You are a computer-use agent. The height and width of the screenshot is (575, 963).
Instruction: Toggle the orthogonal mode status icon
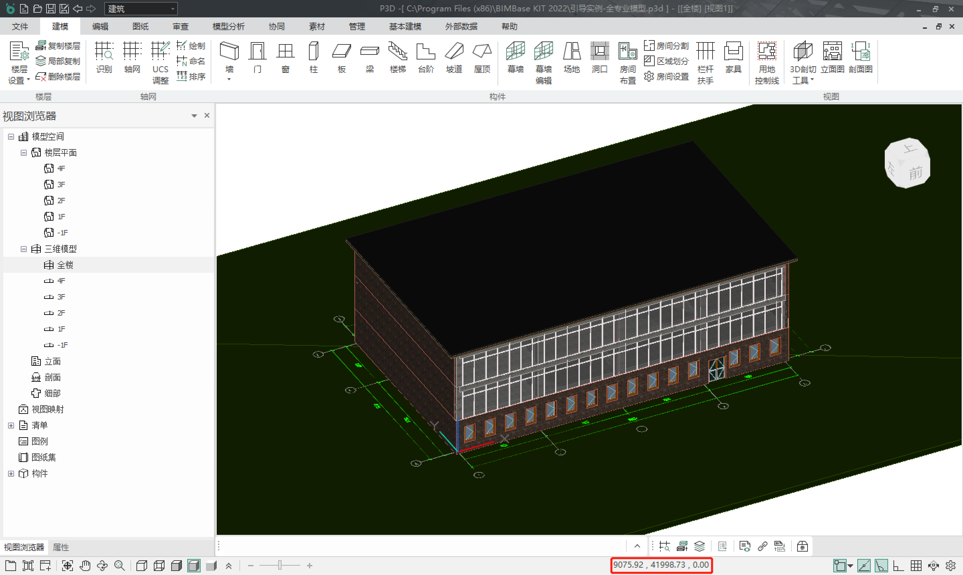898,566
